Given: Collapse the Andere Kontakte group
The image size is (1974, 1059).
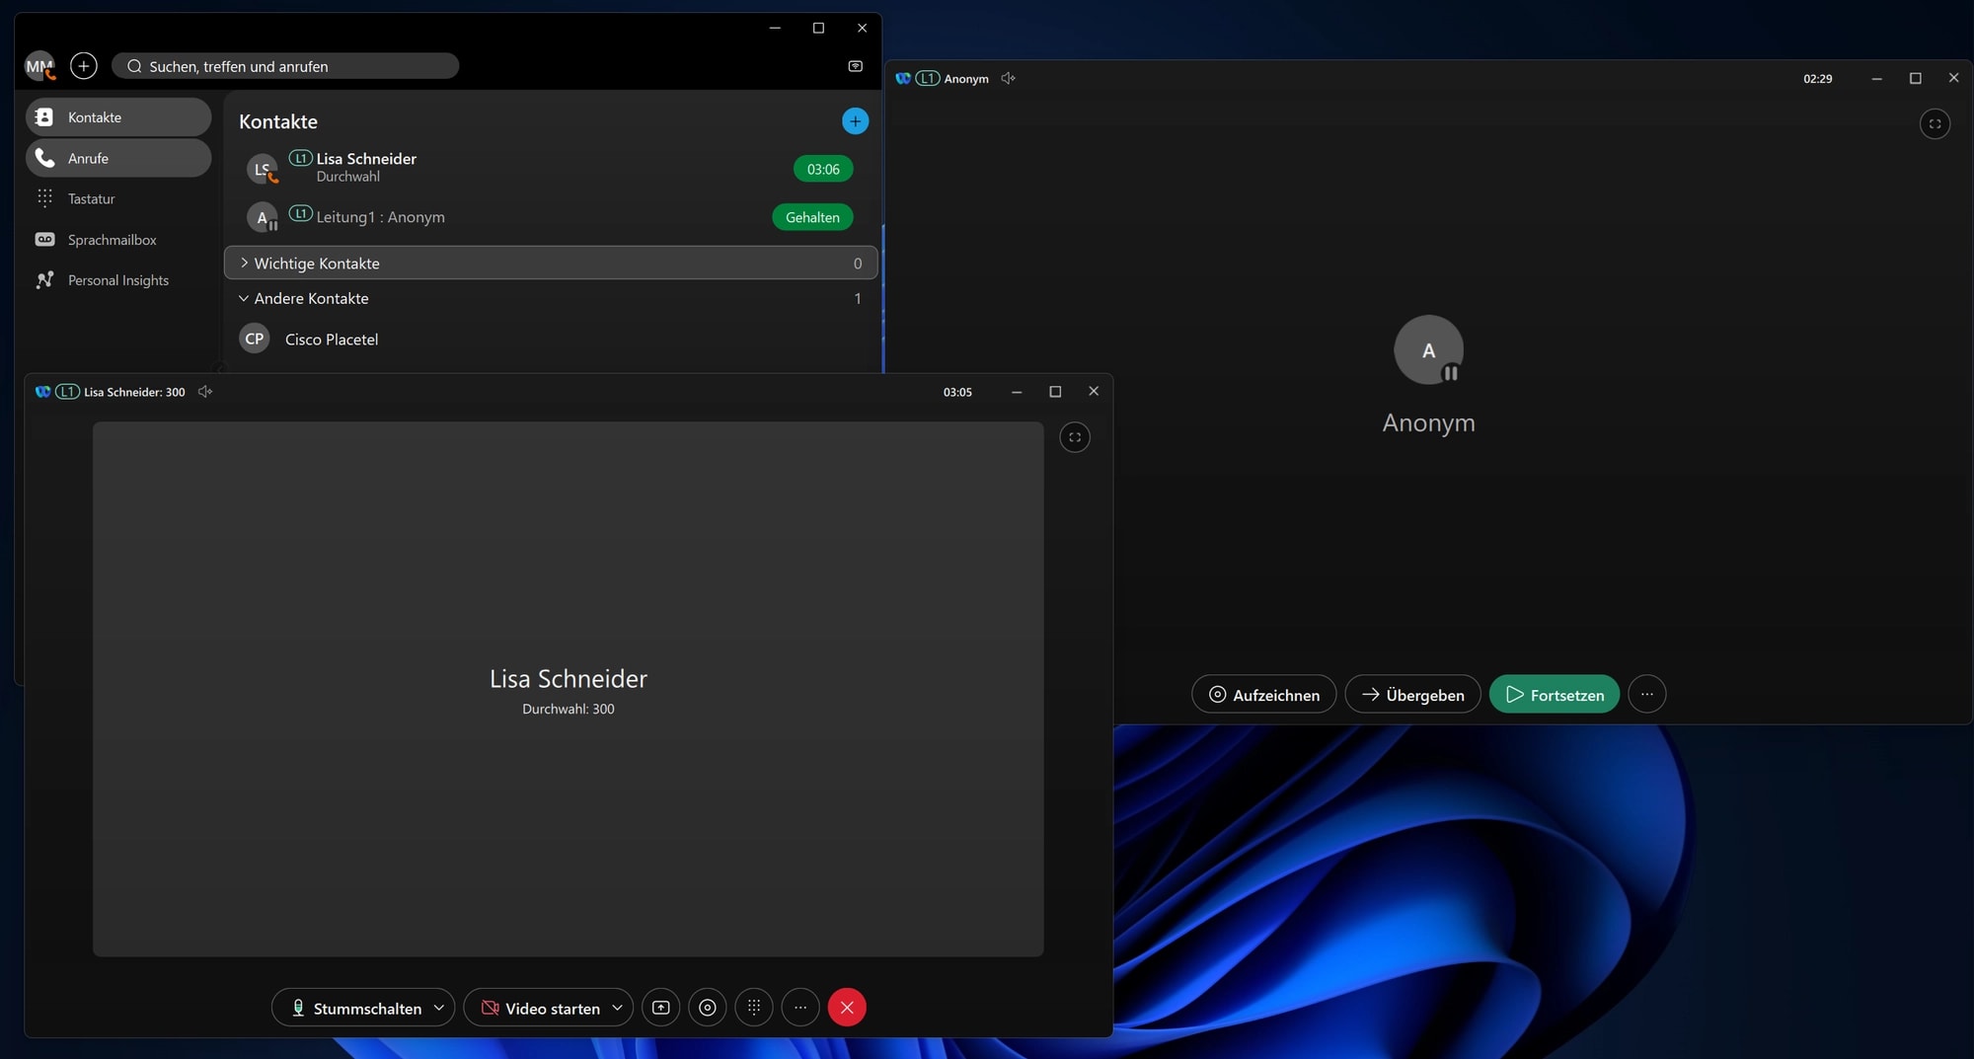Looking at the screenshot, I should point(551,298).
